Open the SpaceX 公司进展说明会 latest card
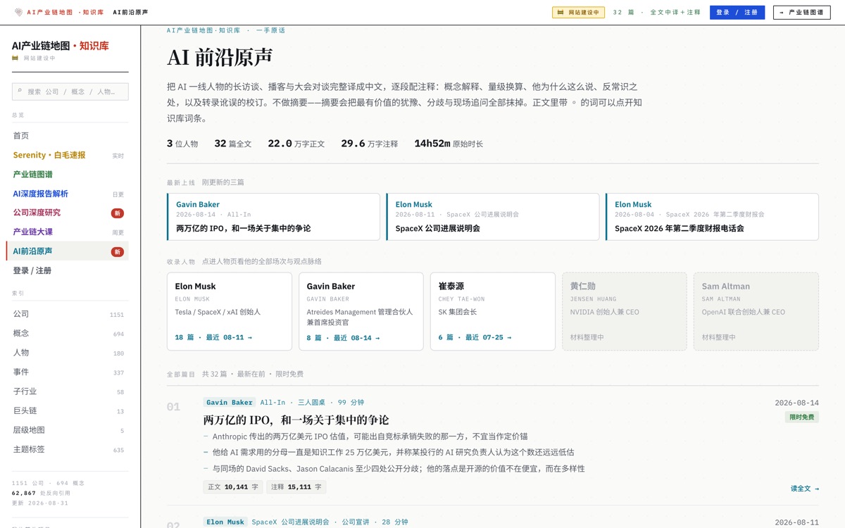Screen dimensions: 845x528 (x=492, y=217)
